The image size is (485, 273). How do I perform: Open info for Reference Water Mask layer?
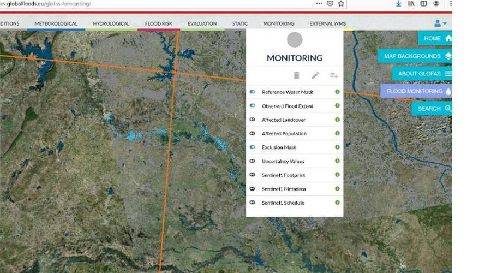pyautogui.click(x=337, y=92)
